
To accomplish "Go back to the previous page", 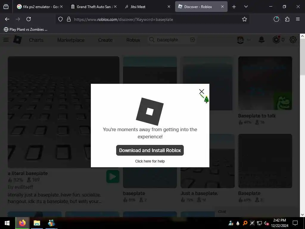I will click(x=7, y=19).
